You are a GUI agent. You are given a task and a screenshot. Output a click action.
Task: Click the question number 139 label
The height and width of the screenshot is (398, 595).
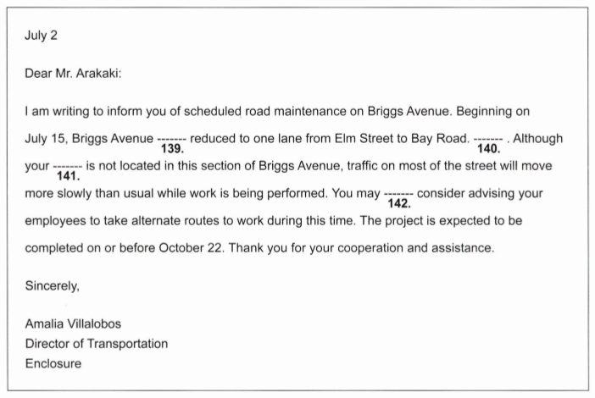pyautogui.click(x=172, y=149)
